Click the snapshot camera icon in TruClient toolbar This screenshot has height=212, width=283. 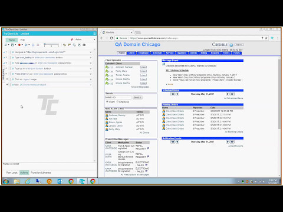(84, 45)
